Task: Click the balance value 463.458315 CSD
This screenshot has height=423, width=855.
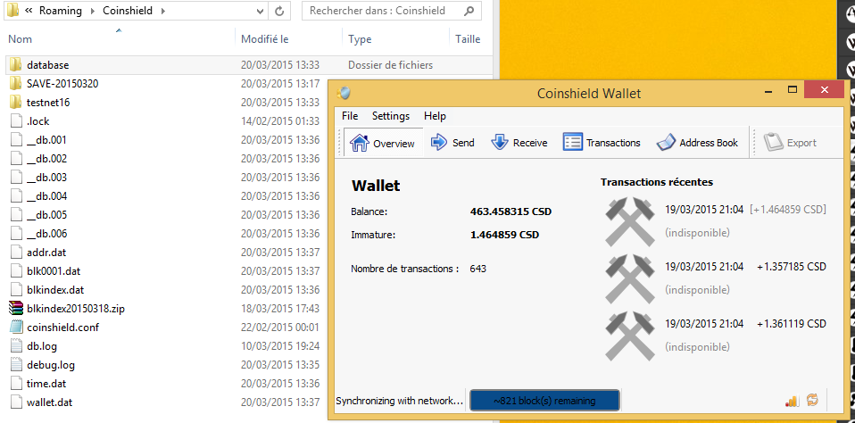Action: 511,211
